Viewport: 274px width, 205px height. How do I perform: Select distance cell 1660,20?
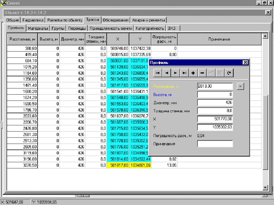pos(22,92)
